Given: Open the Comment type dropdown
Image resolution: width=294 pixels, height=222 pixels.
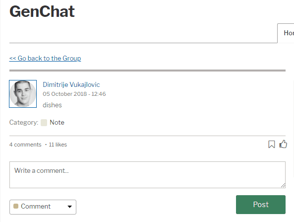Looking at the screenshot, I should pos(43,207).
